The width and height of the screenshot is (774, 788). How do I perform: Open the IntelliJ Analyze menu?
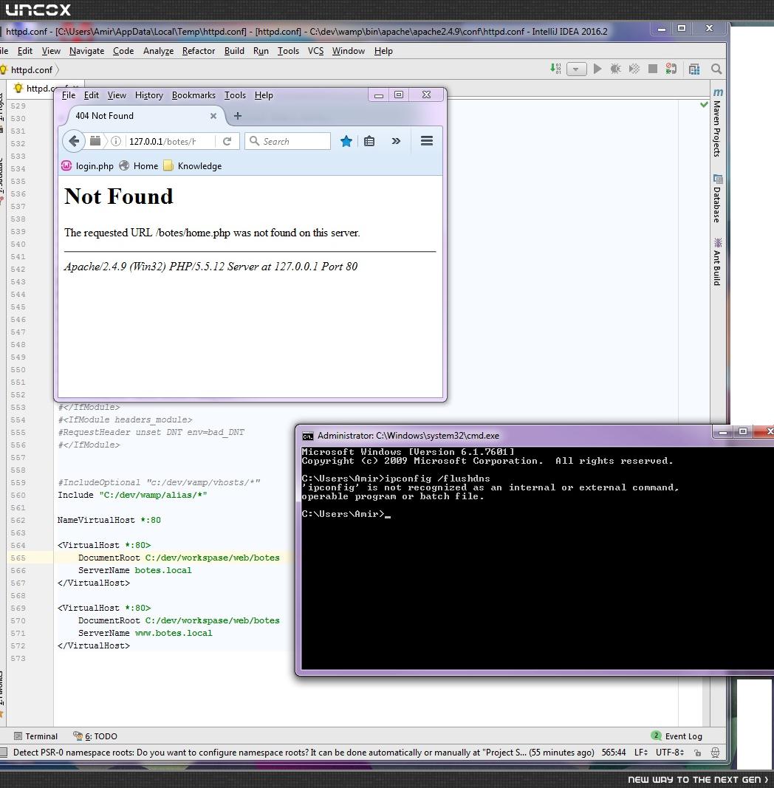click(x=158, y=51)
